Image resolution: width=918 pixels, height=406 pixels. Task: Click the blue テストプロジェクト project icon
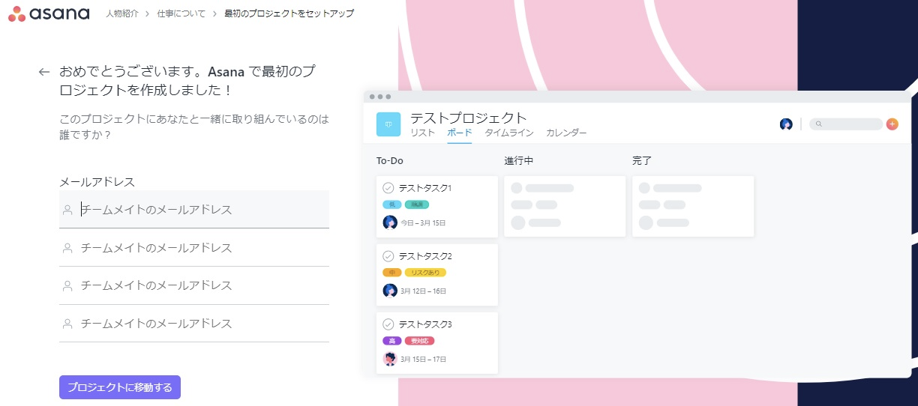point(388,124)
